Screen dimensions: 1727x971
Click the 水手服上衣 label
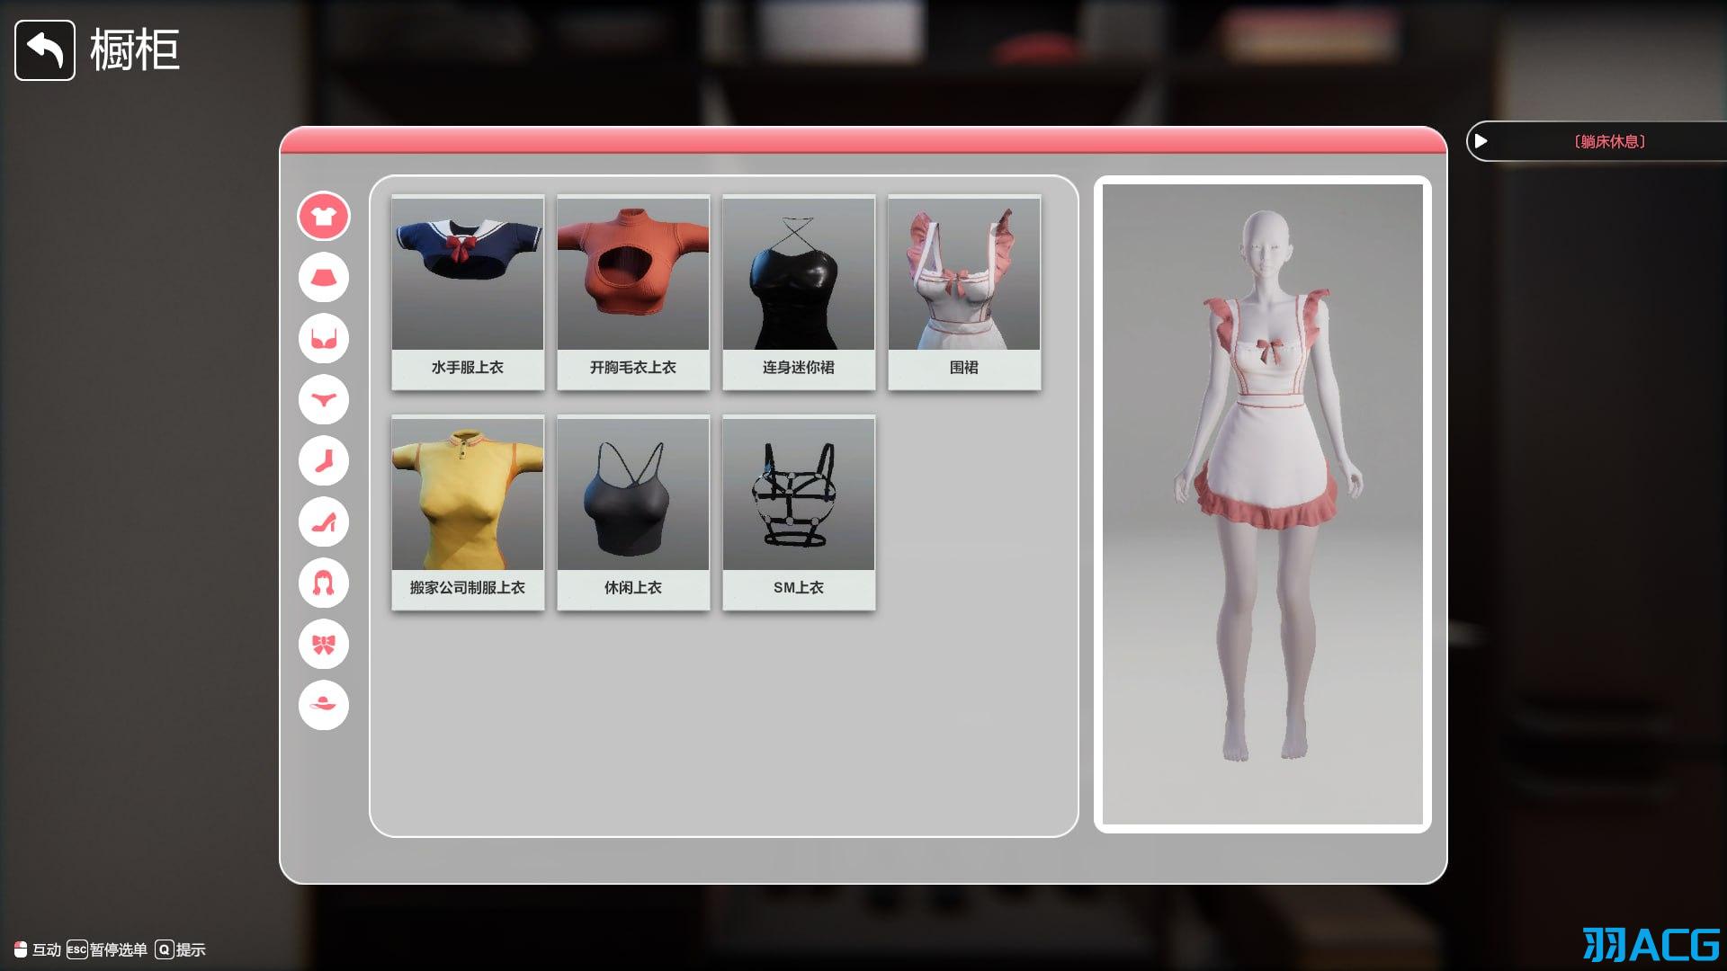[468, 368]
